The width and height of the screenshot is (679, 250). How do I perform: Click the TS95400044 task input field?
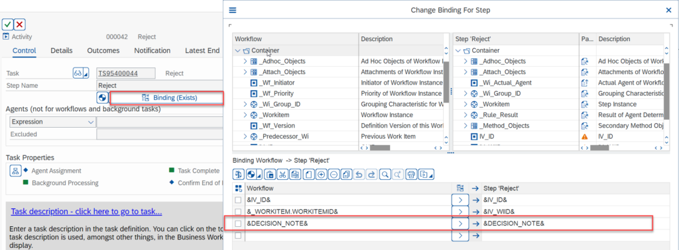(126, 73)
